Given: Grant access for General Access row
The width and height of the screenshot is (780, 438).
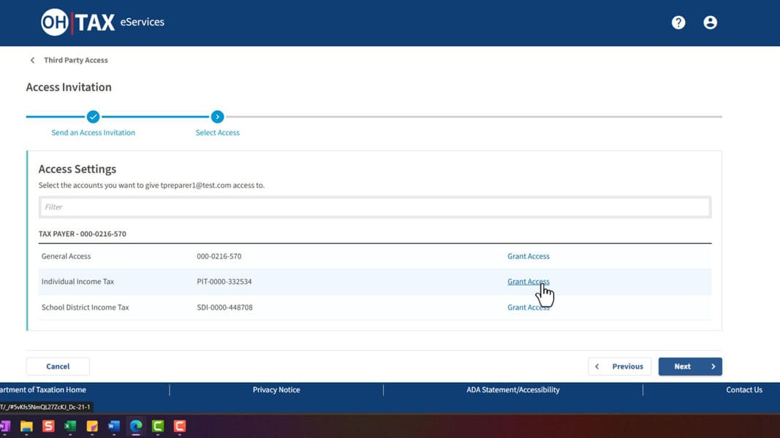Looking at the screenshot, I should [x=529, y=256].
